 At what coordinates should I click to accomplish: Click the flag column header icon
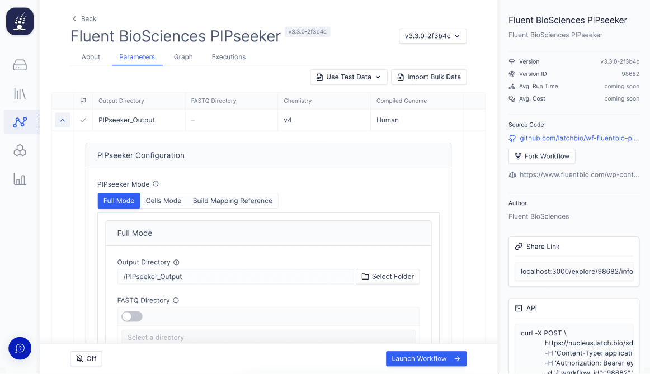coord(83,101)
